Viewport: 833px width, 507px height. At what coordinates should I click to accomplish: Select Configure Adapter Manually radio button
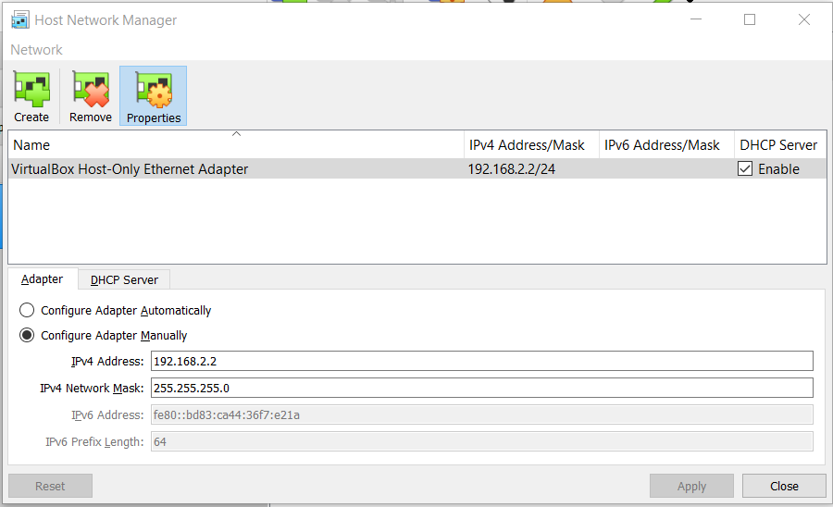(27, 336)
